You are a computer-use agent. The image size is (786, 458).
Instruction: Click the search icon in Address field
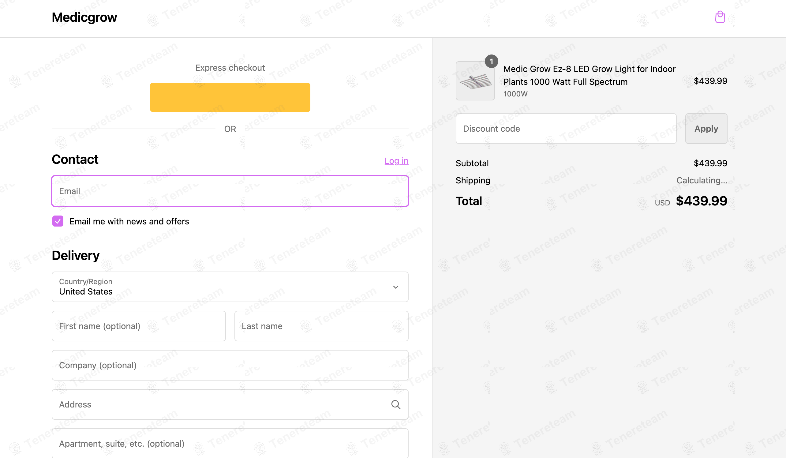(x=396, y=404)
